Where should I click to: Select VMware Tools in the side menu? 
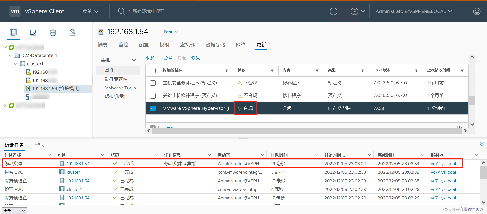121,88
